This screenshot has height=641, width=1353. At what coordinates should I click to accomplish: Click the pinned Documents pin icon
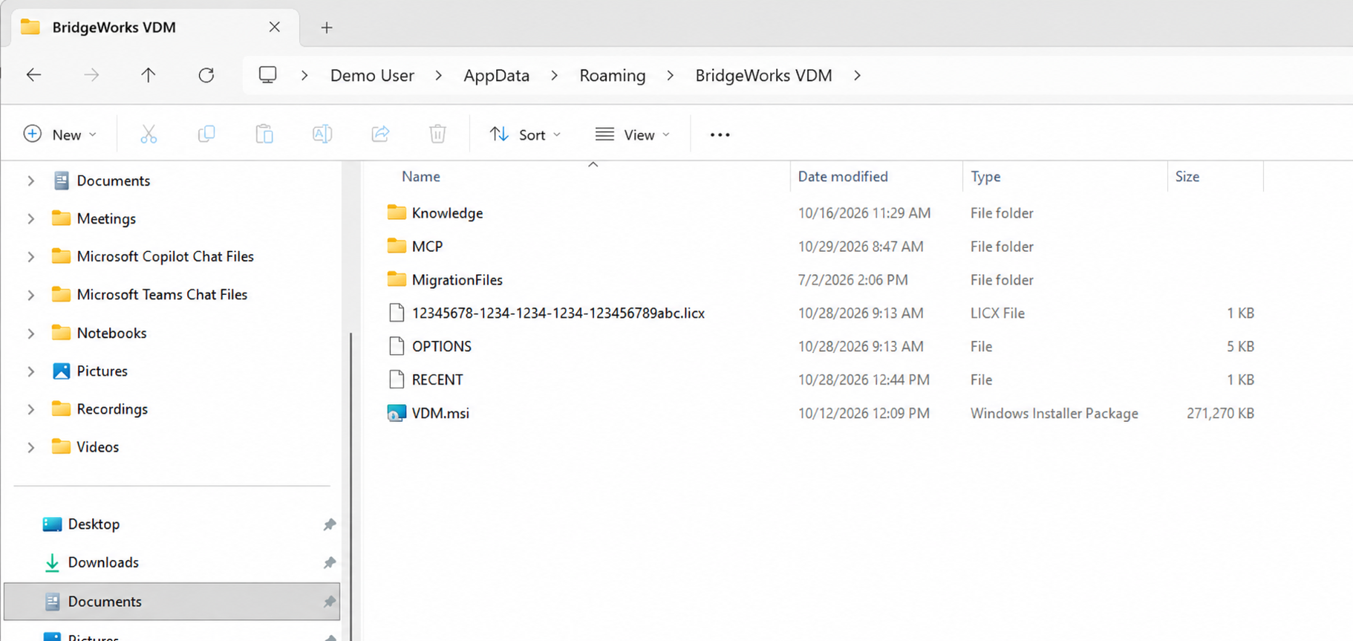click(330, 602)
